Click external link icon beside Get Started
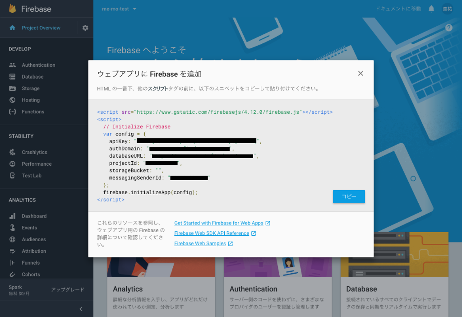462x317 pixels. (x=268, y=223)
